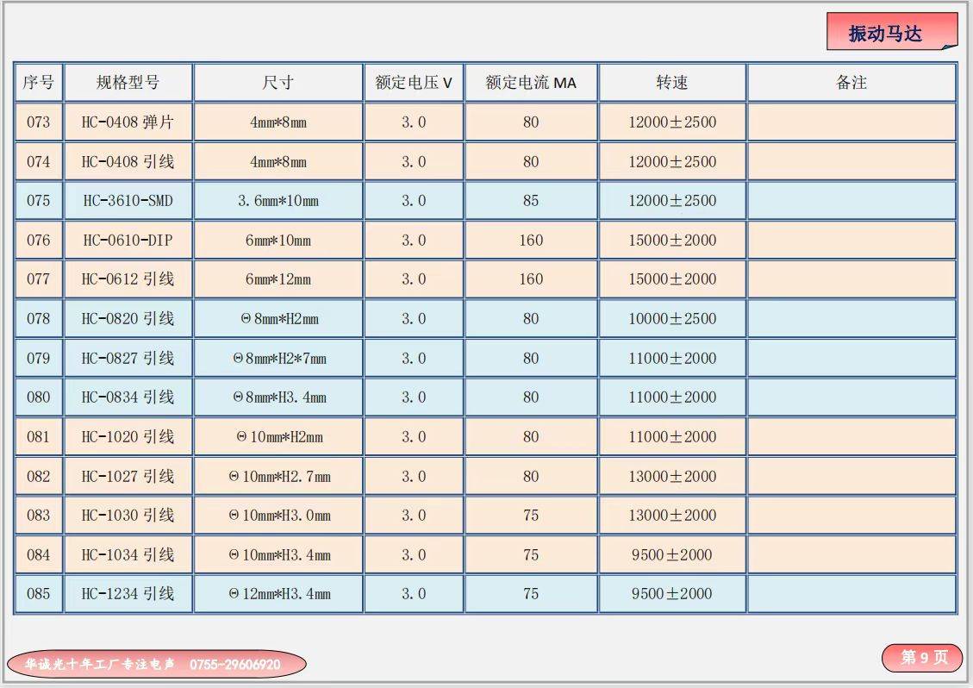
Task: Click the phone number 0755-29606920 banner
Action: (157, 664)
